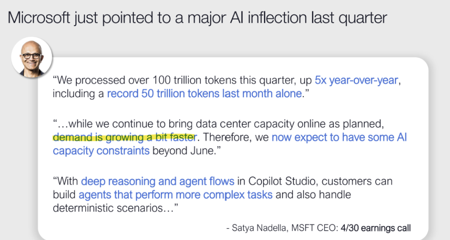Click the bold "4/30 earnings call" text
The image size is (450, 240).
(x=376, y=228)
